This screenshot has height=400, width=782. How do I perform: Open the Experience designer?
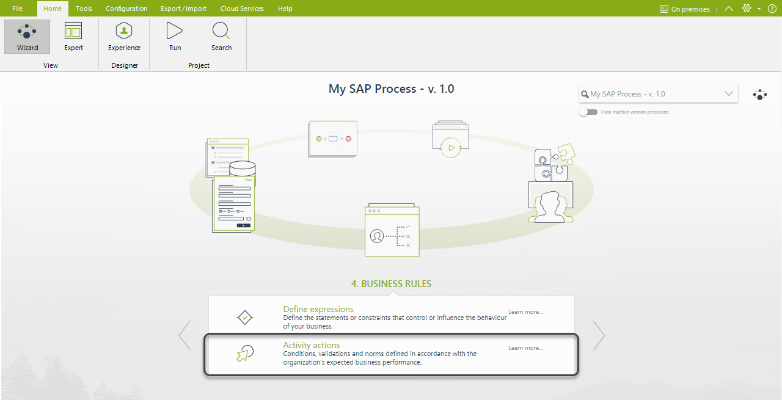pos(124,37)
